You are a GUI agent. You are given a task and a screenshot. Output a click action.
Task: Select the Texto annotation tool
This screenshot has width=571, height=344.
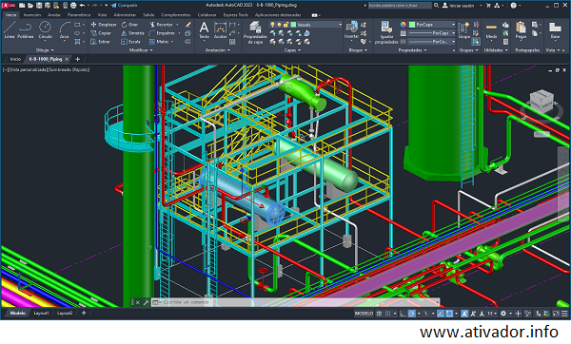[205, 29]
